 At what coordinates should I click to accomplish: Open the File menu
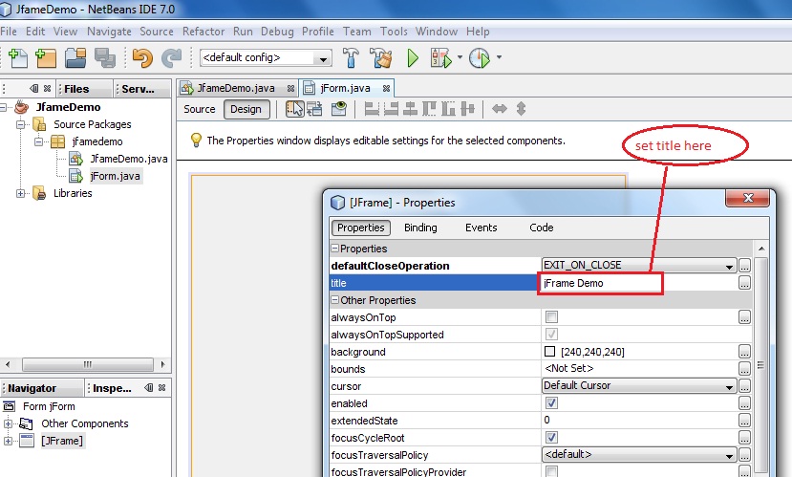tap(9, 32)
